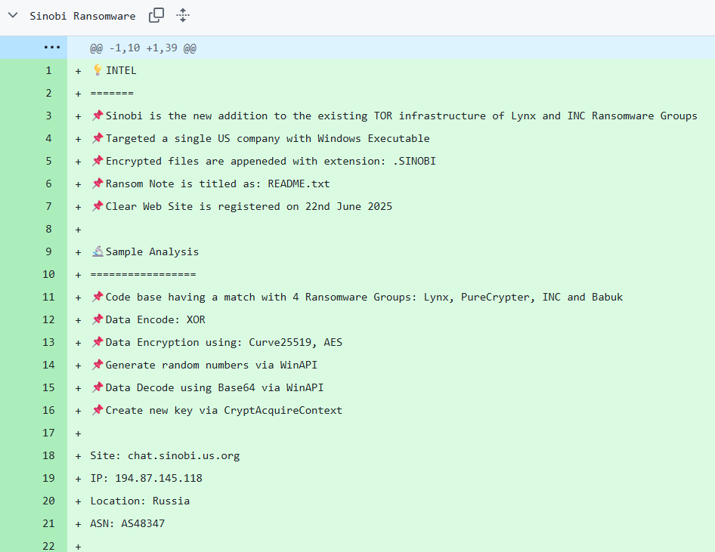Click line number 18 in the gutter

48,455
